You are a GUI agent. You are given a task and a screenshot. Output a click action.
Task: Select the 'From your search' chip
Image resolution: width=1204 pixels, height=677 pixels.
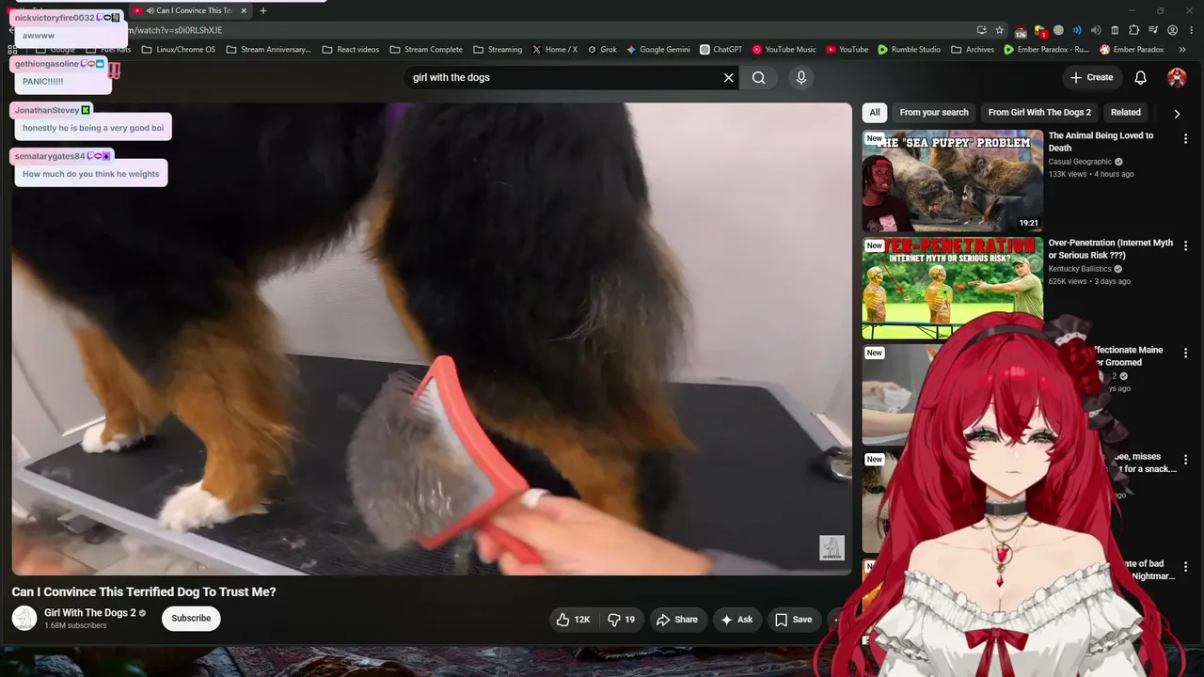pyautogui.click(x=934, y=113)
